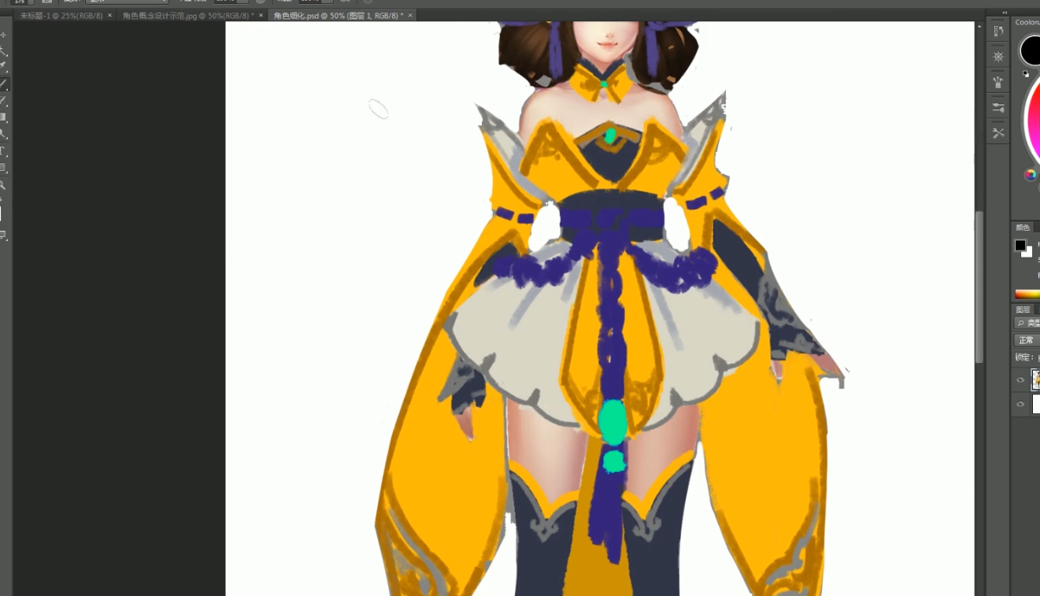The image size is (1040, 596).
Task: Select the Zoom magnifier tool
Action: pos(3,186)
